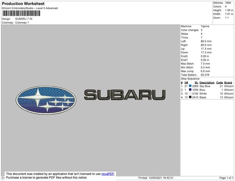The image size is (235, 181).
Task: Click the Sky Blue thread color swatch
Action: 190,86
